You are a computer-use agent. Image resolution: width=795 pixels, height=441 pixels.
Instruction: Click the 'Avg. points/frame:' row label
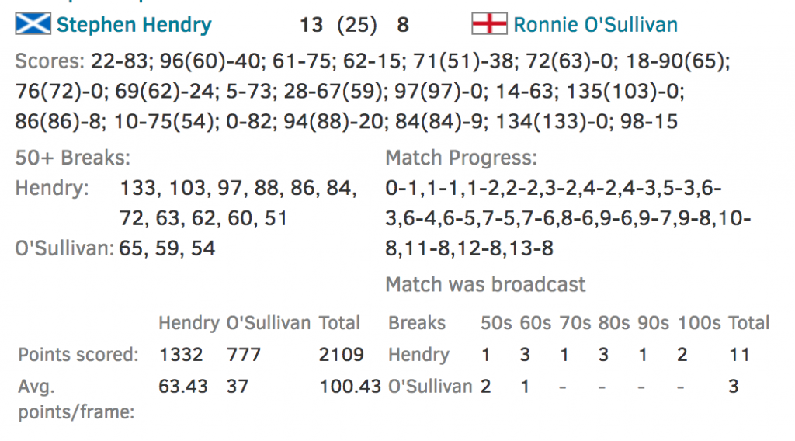(75, 398)
